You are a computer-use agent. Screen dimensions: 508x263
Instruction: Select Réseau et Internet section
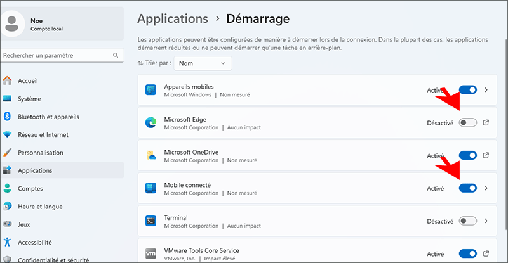(62, 134)
